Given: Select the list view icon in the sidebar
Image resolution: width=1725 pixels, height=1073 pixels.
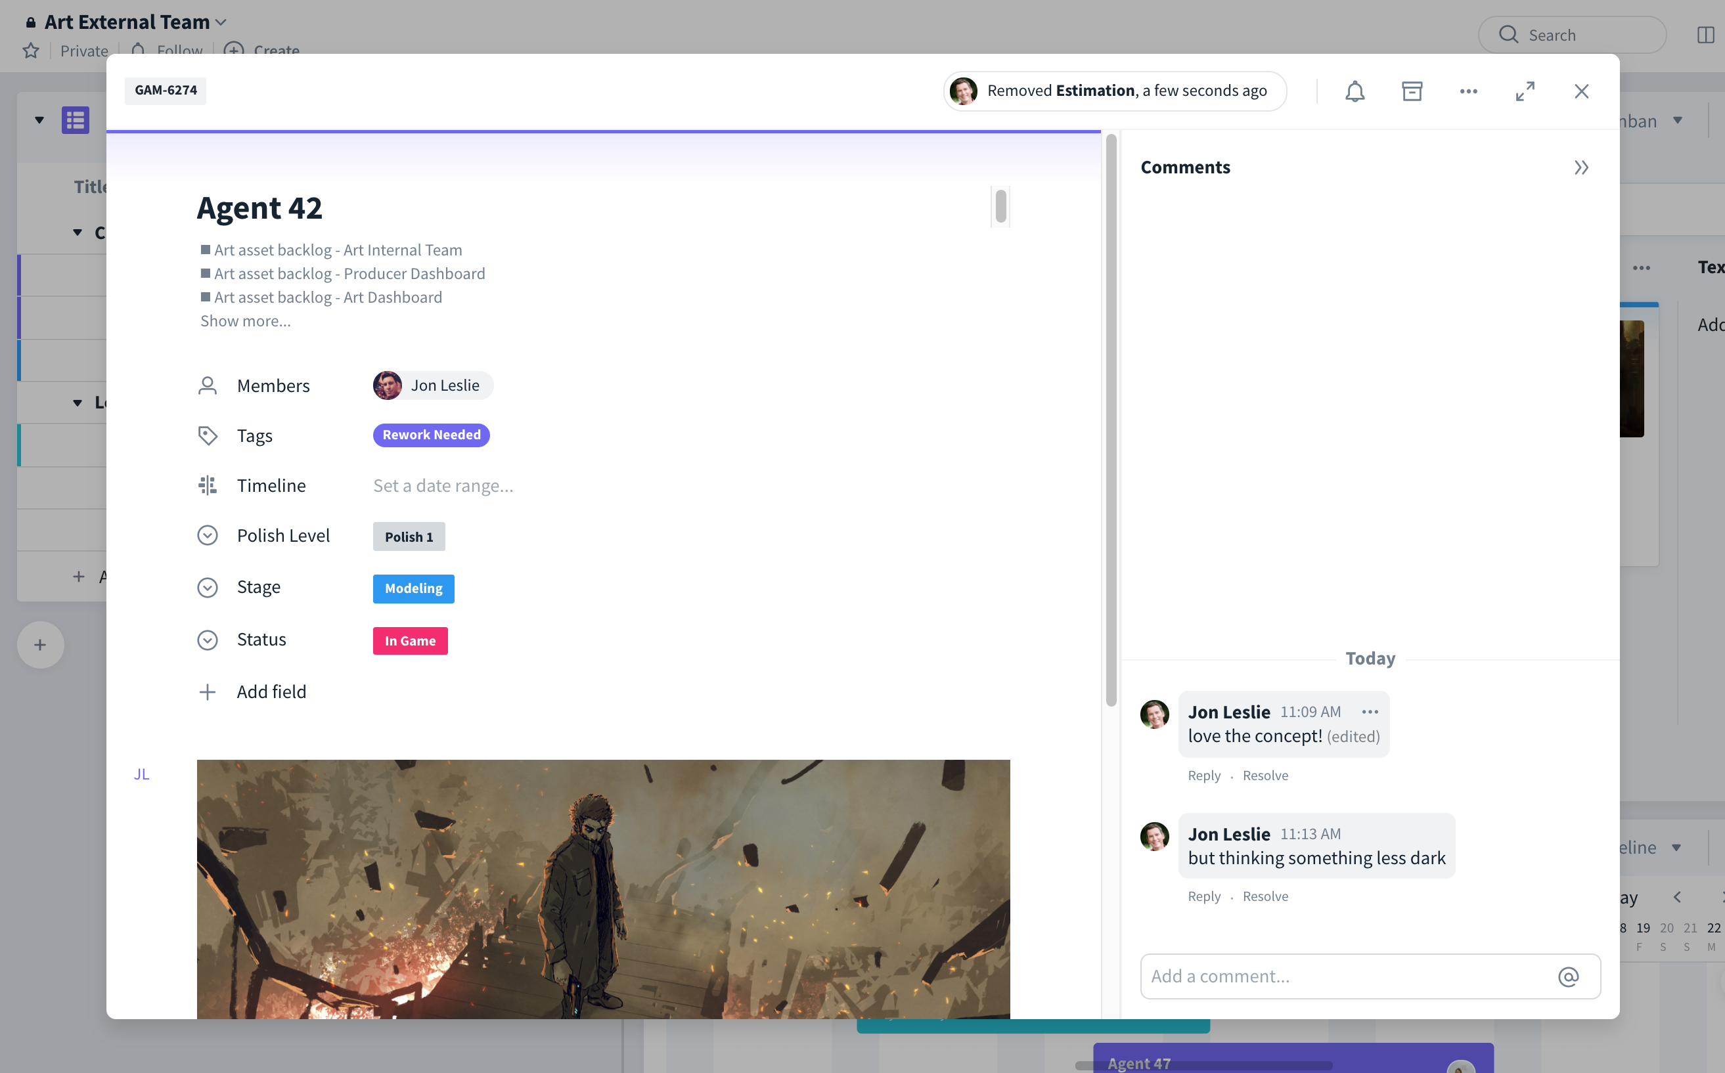Looking at the screenshot, I should [74, 120].
